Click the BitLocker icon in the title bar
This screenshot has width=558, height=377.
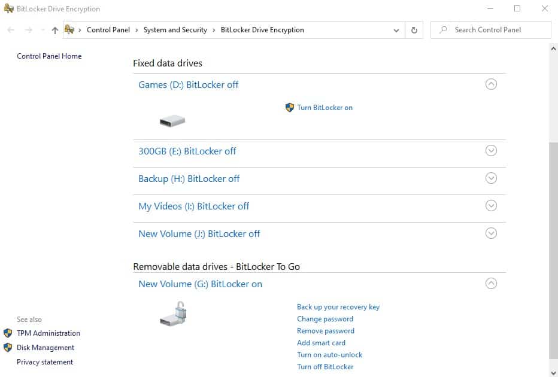(8, 8)
